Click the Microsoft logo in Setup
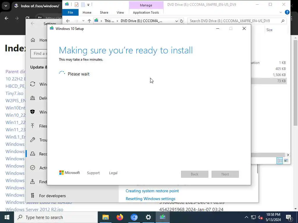This screenshot has width=298, height=223. [70, 172]
